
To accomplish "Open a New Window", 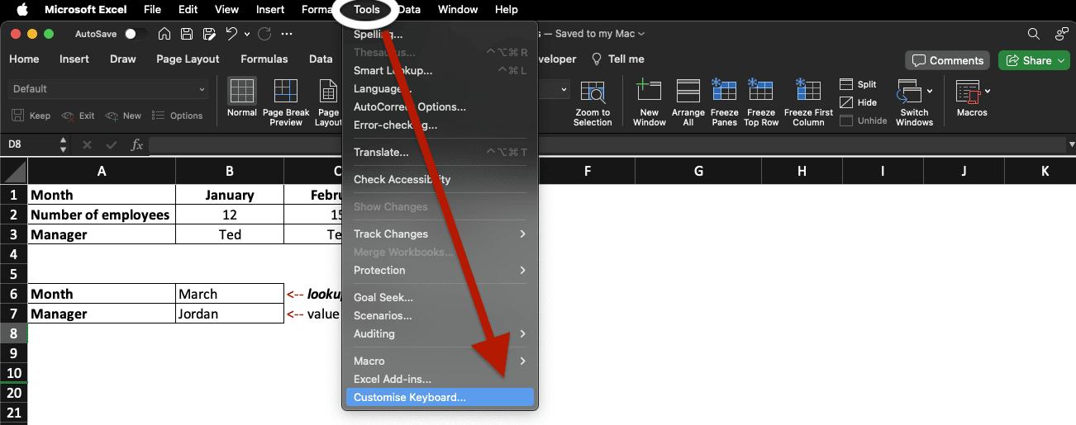I will tap(650, 102).
